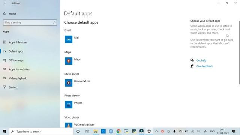Click the Maps app icon
The height and width of the screenshot is (135, 240).
[68, 61]
